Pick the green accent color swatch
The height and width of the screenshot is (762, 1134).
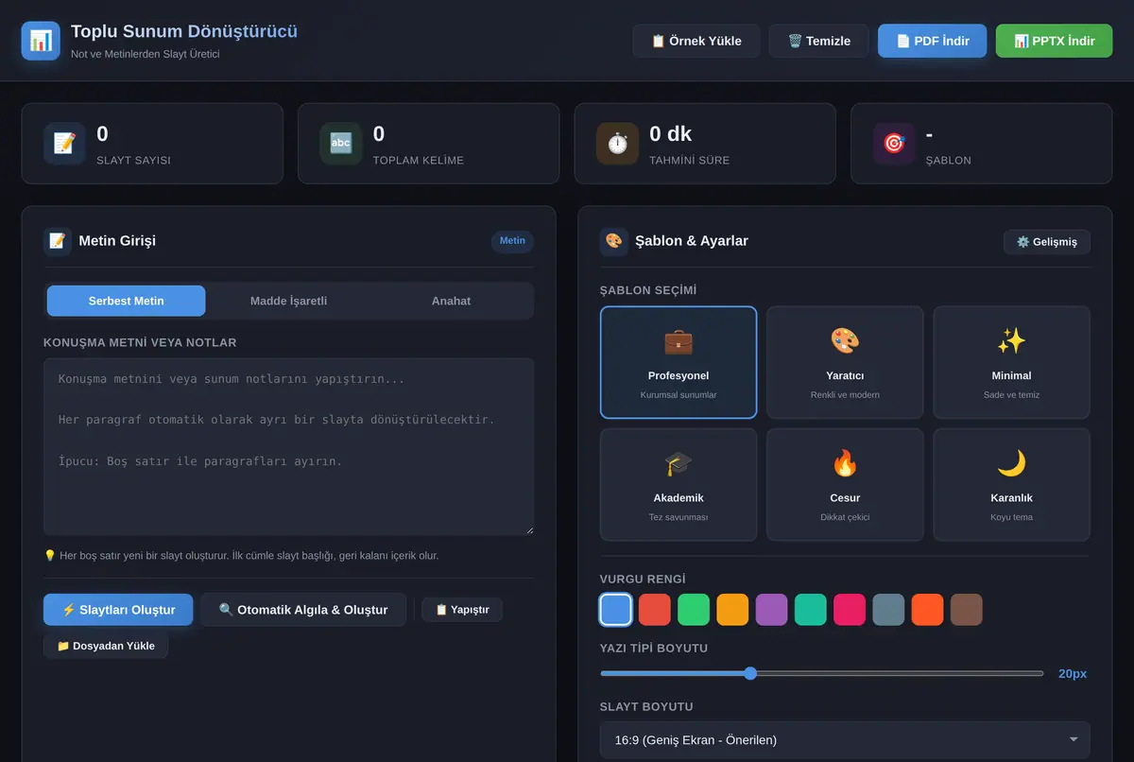pos(694,610)
